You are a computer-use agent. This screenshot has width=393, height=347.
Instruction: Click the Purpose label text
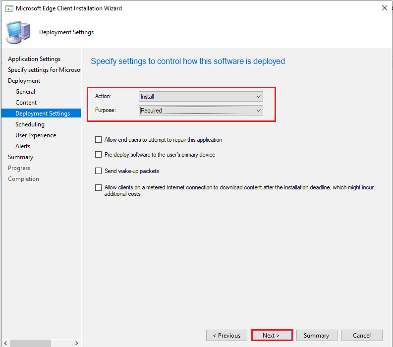[106, 110]
